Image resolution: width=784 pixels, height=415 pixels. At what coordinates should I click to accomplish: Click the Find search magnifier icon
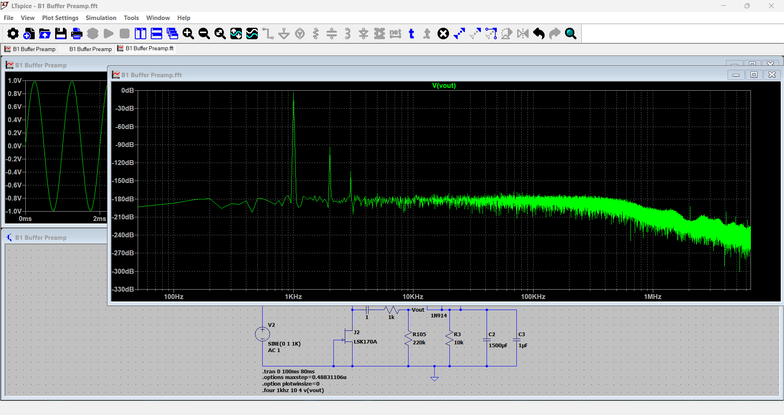[571, 33]
